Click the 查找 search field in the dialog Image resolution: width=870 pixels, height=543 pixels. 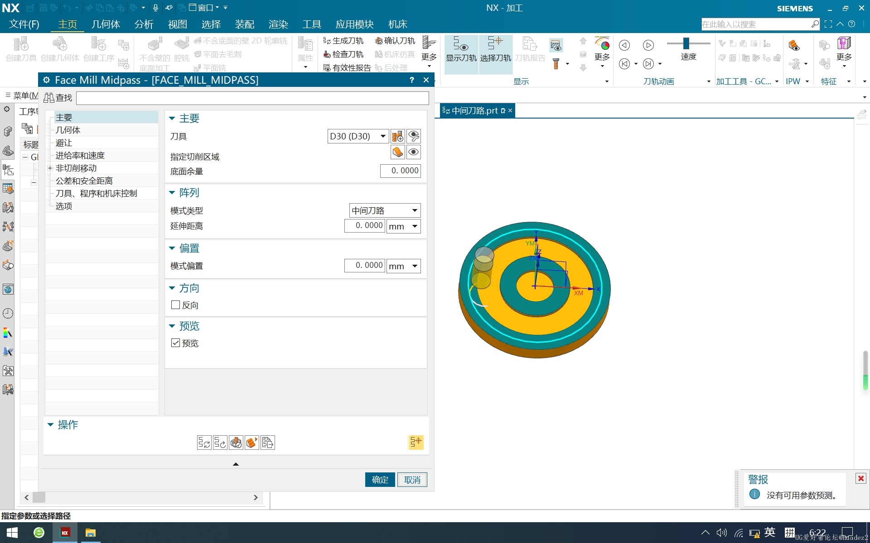pyautogui.click(x=252, y=98)
